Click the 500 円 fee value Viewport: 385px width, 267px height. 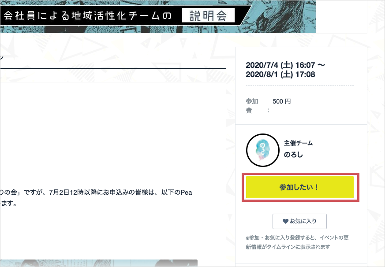(x=282, y=101)
